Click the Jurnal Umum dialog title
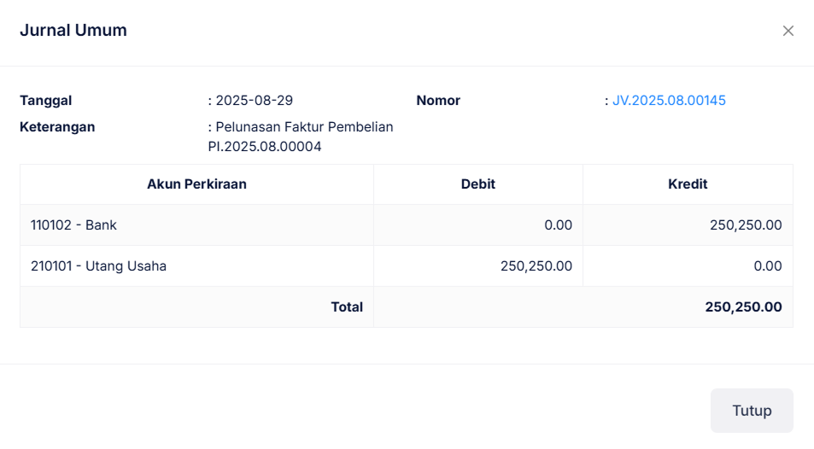 click(73, 31)
